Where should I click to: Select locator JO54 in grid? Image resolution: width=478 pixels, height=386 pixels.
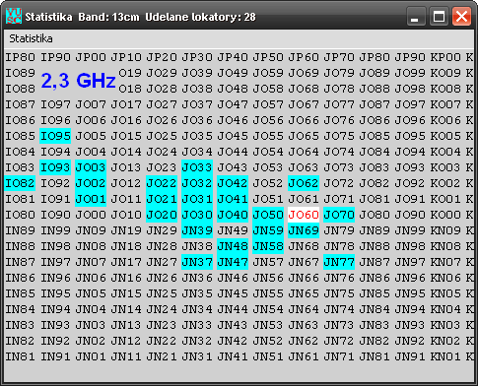268,152
